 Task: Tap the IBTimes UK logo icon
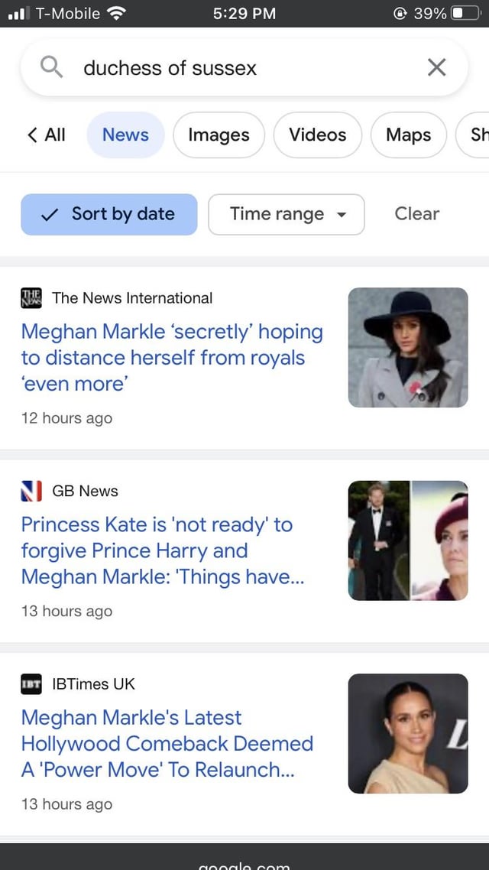(x=31, y=684)
